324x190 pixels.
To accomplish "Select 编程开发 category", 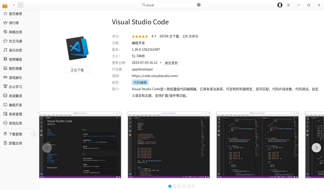I will 15,105.
